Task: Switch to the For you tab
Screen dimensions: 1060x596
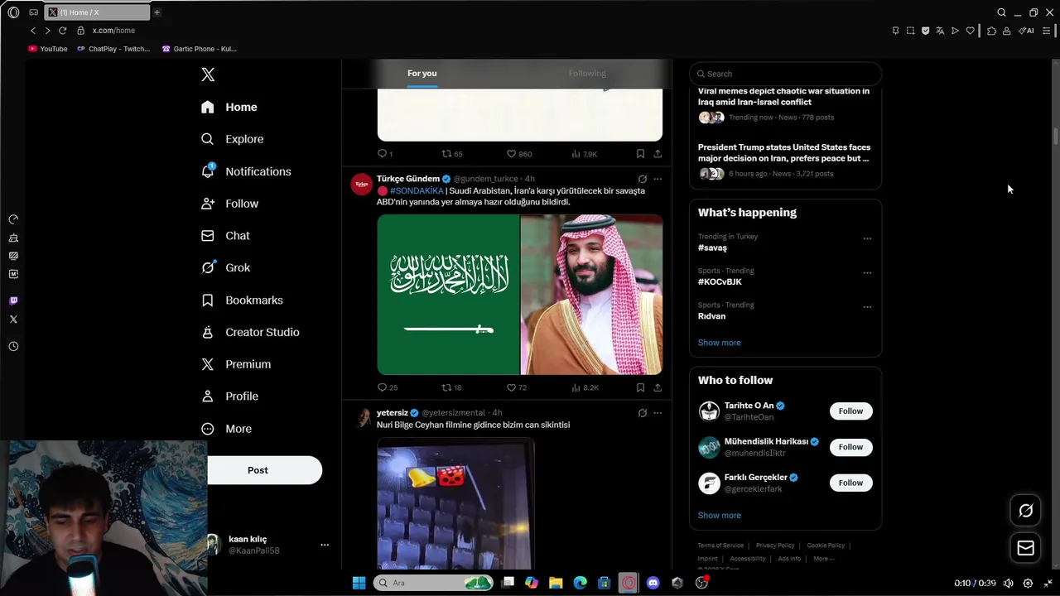Action: pyautogui.click(x=422, y=74)
